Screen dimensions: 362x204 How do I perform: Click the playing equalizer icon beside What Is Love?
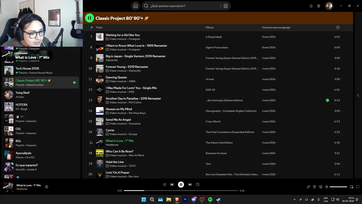coord(91,143)
